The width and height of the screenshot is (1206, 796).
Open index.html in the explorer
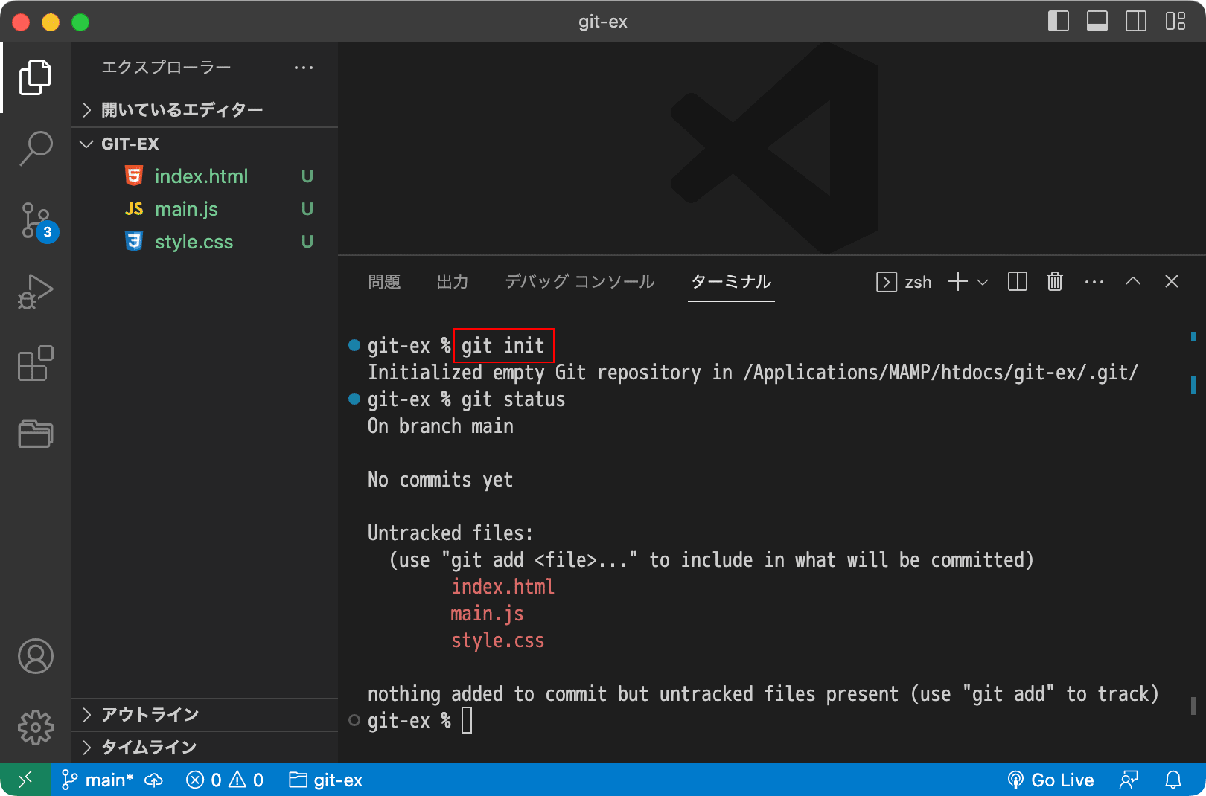(201, 176)
